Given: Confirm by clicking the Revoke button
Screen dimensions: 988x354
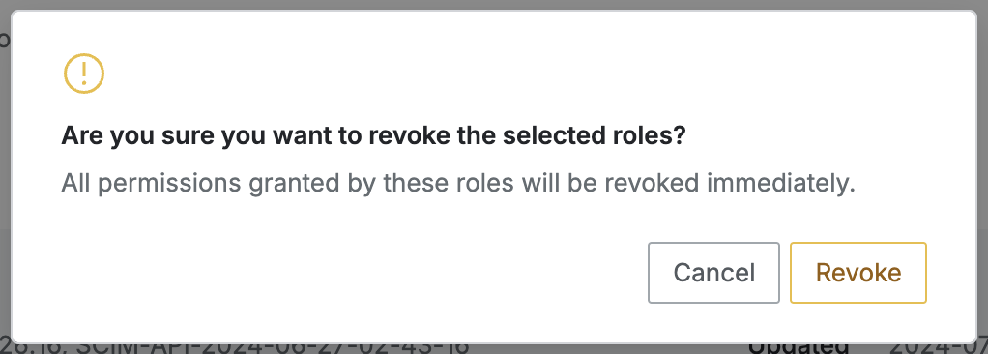Looking at the screenshot, I should point(858,273).
